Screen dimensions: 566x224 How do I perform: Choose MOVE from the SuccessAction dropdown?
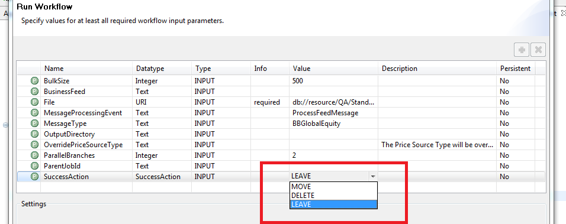point(333,187)
